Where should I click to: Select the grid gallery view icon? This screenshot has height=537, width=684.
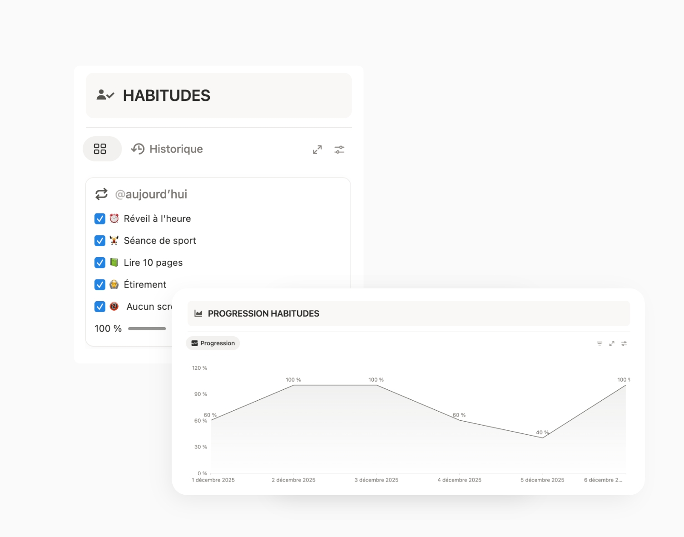click(x=102, y=149)
